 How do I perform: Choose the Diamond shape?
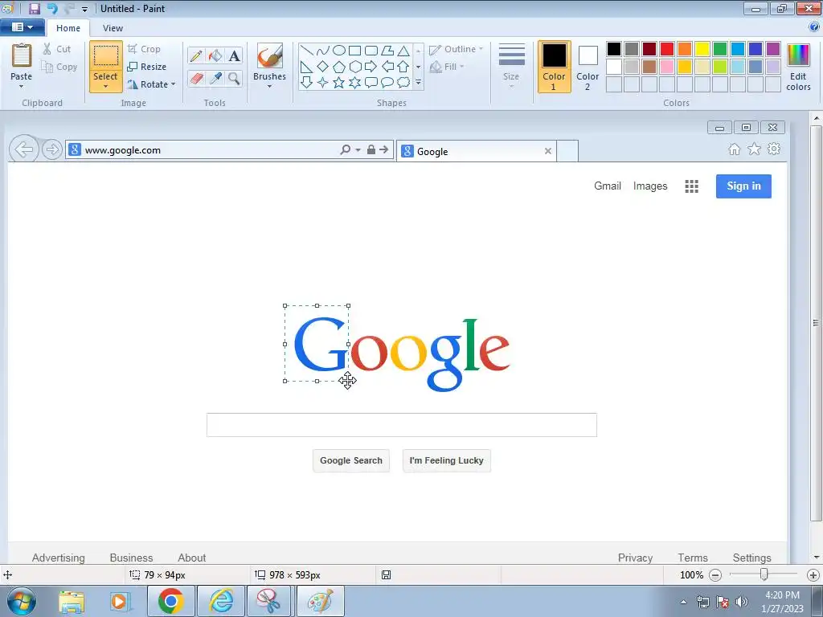coord(323,67)
